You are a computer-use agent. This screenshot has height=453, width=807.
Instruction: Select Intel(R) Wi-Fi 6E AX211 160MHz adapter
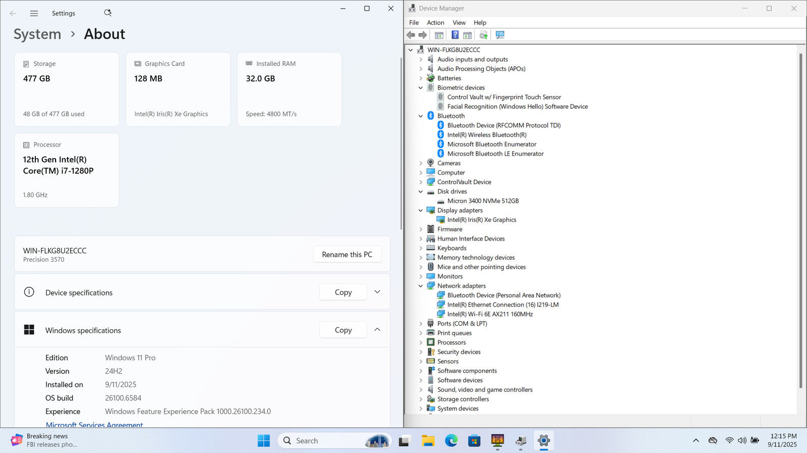click(x=489, y=314)
